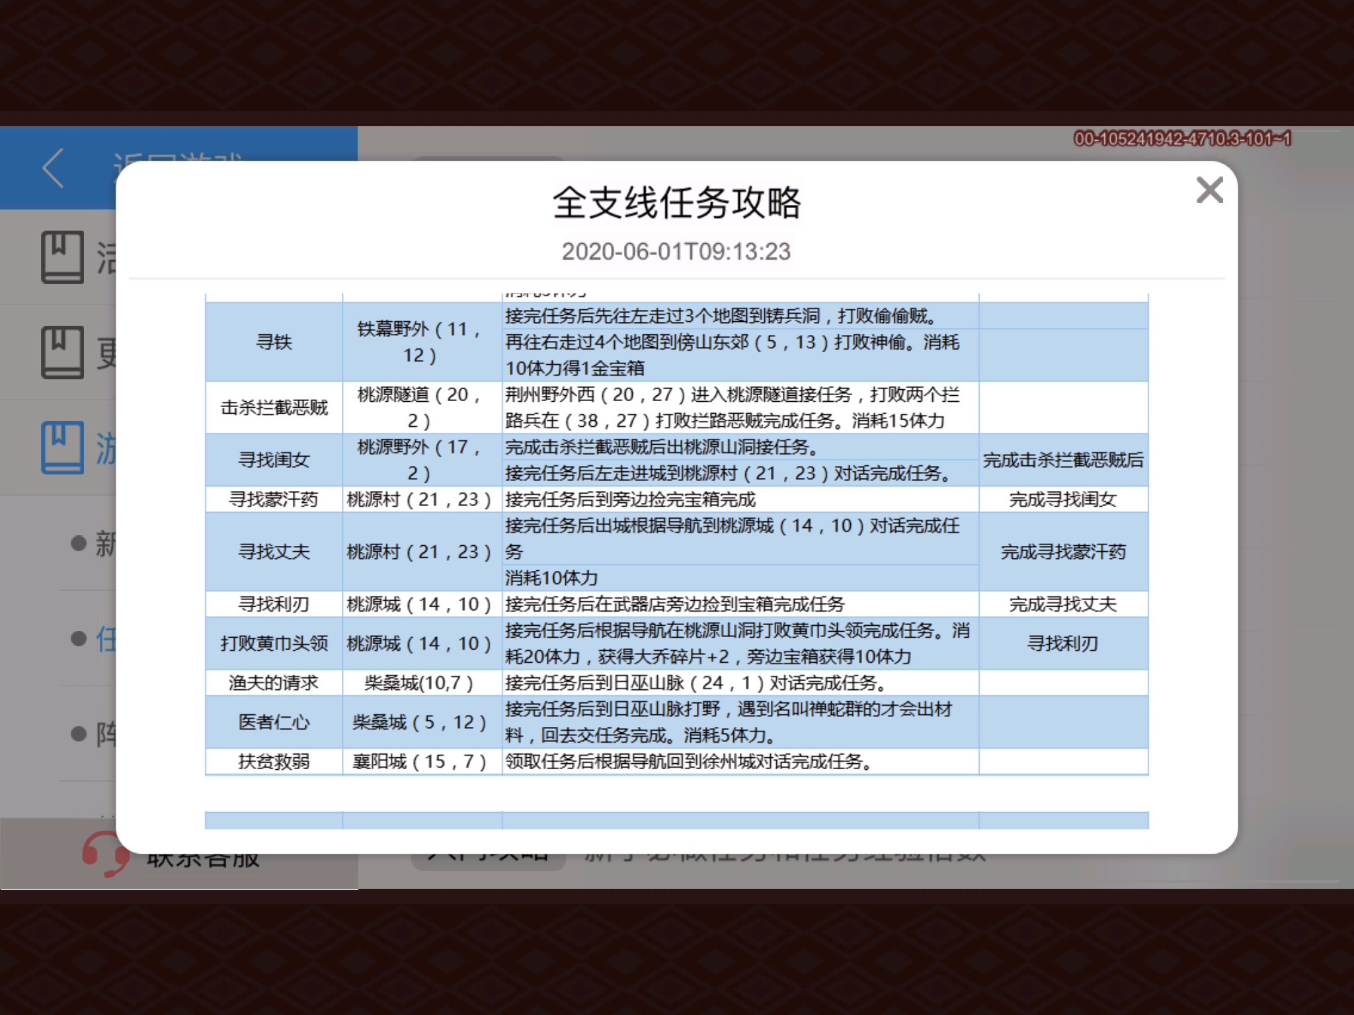The width and height of the screenshot is (1354, 1015).
Task: Click description 接完任务后到旁边捡完宝箱完成
Action: click(x=740, y=499)
